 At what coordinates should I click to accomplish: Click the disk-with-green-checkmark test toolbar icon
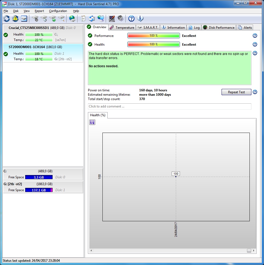coord(53,19)
